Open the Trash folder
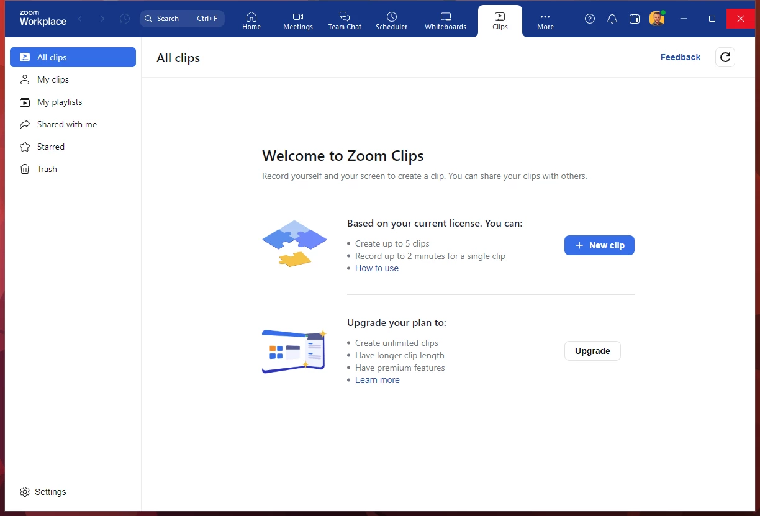Image resolution: width=760 pixels, height=516 pixels. tap(73, 169)
